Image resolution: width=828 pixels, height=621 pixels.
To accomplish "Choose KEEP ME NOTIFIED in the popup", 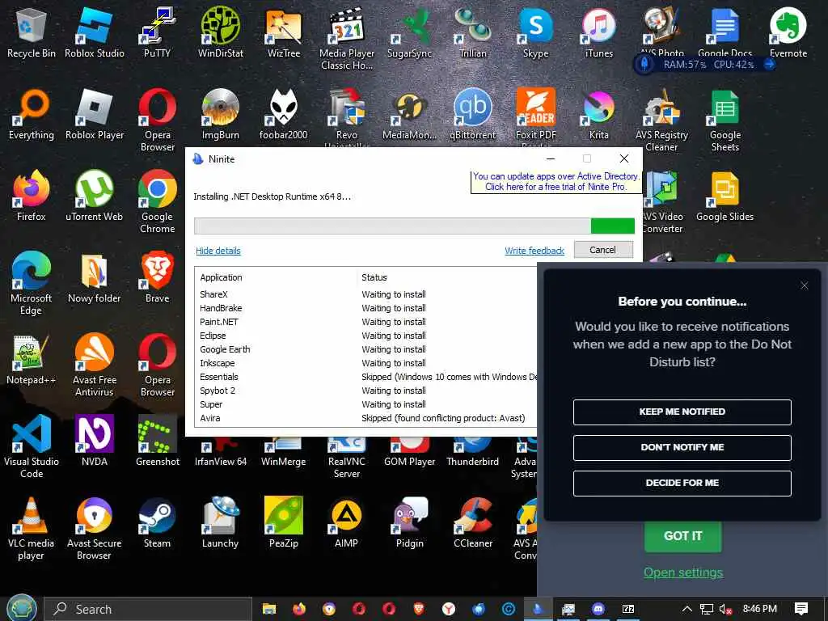I will coord(682,412).
